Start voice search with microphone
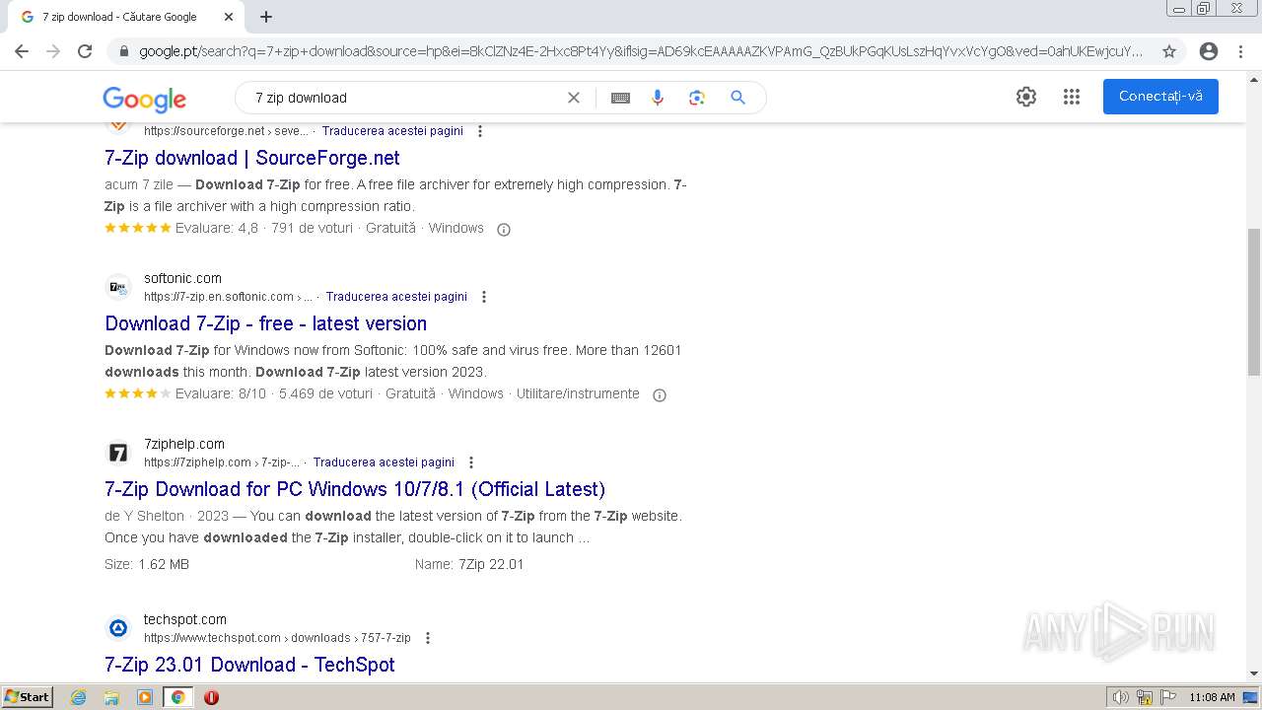The width and height of the screenshot is (1262, 710). [x=658, y=98]
